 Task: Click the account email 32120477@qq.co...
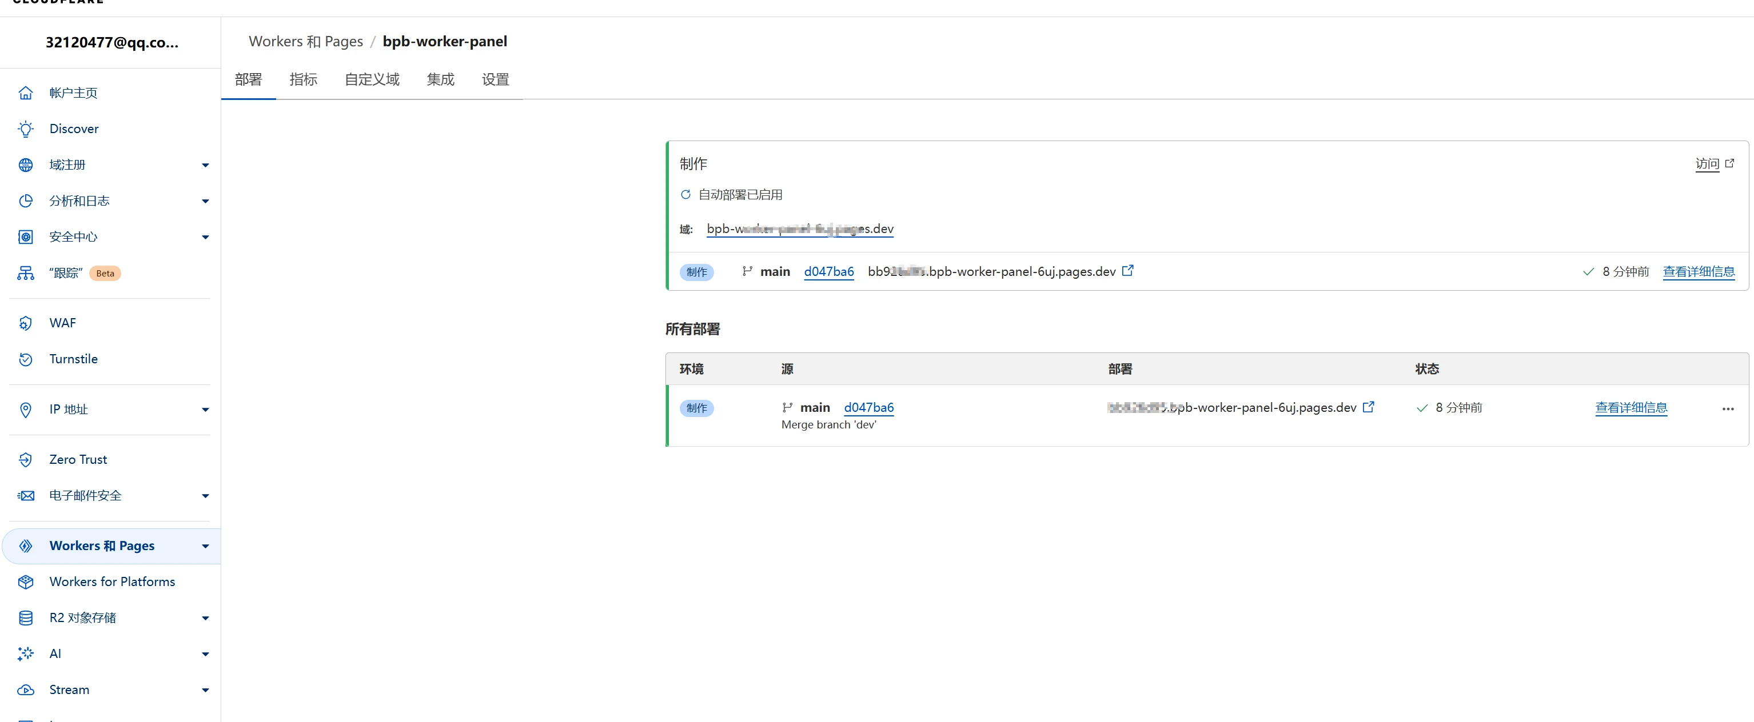click(x=111, y=43)
